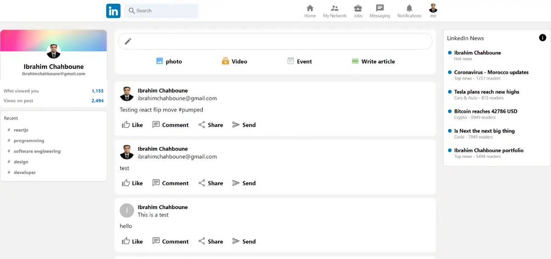Open the Home navigation icon
This screenshot has height=259, width=551.
[x=310, y=8]
